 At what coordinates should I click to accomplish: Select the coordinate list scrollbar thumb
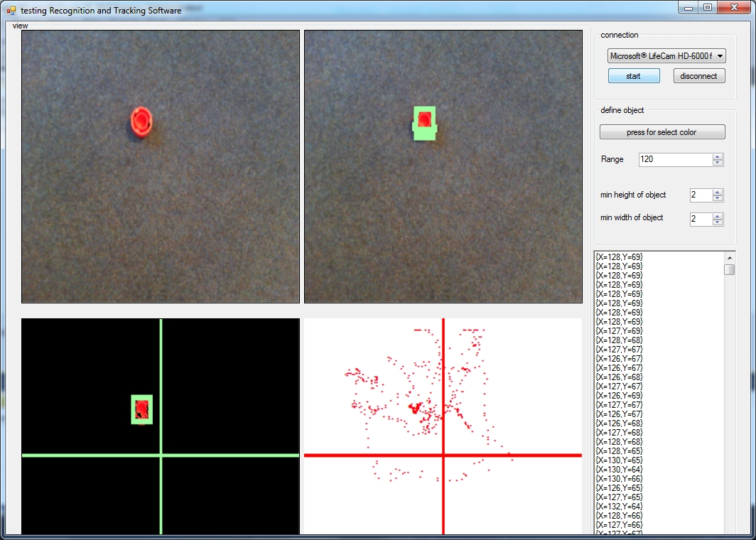[730, 269]
